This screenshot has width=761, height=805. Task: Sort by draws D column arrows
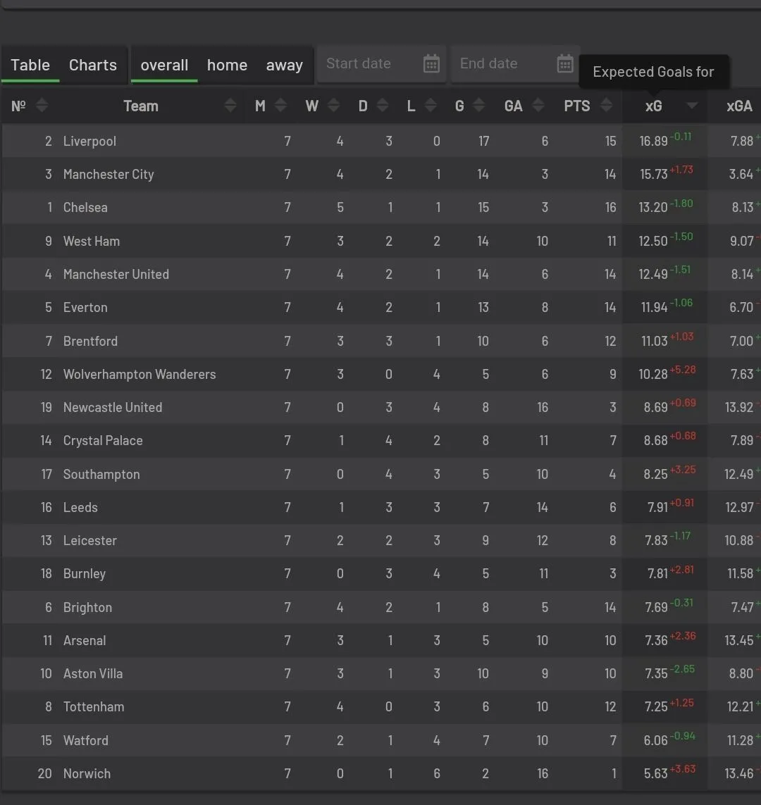coord(383,106)
